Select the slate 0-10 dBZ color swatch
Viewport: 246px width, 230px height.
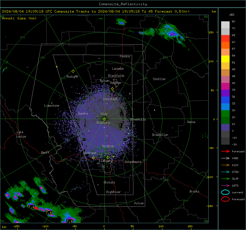(x=225, y=127)
